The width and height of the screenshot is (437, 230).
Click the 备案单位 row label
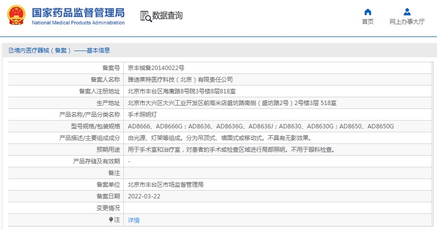[x=108, y=185]
